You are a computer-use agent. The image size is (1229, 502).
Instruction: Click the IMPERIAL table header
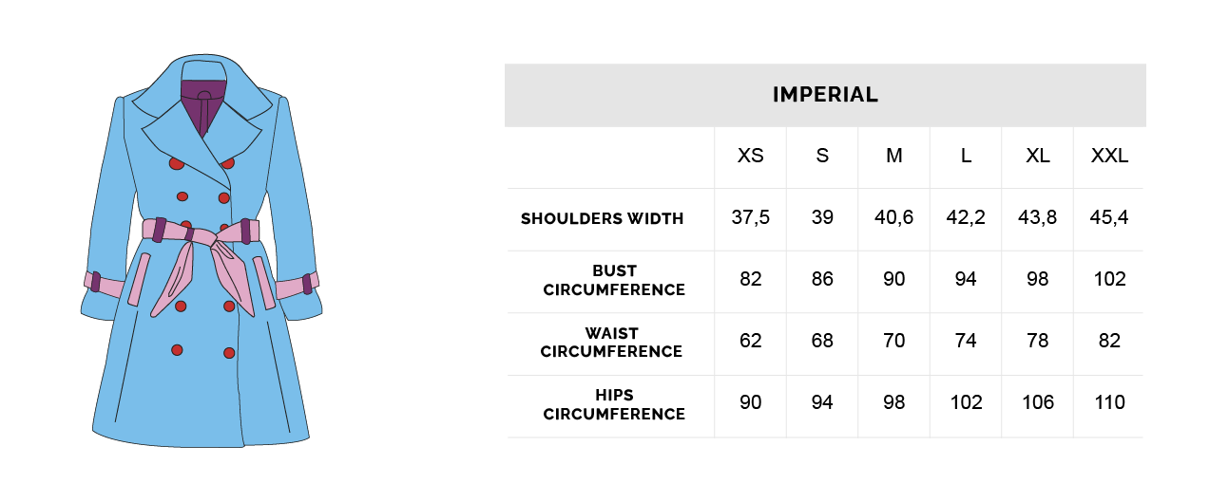825,95
